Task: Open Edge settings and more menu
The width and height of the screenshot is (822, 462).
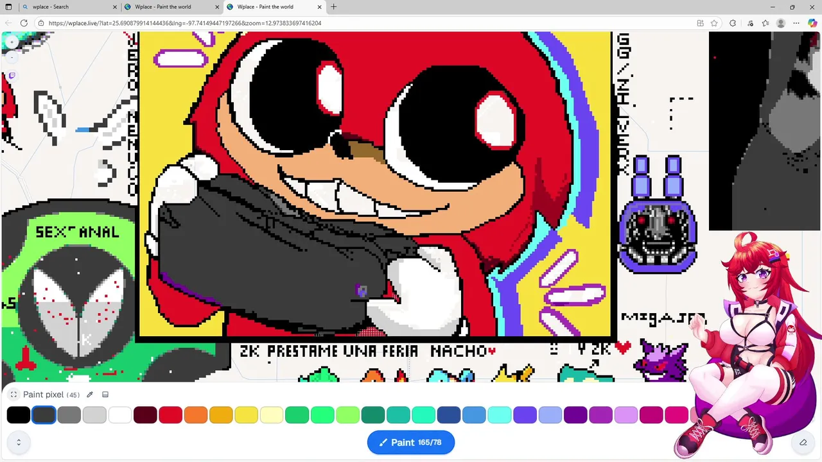Action: pos(796,23)
